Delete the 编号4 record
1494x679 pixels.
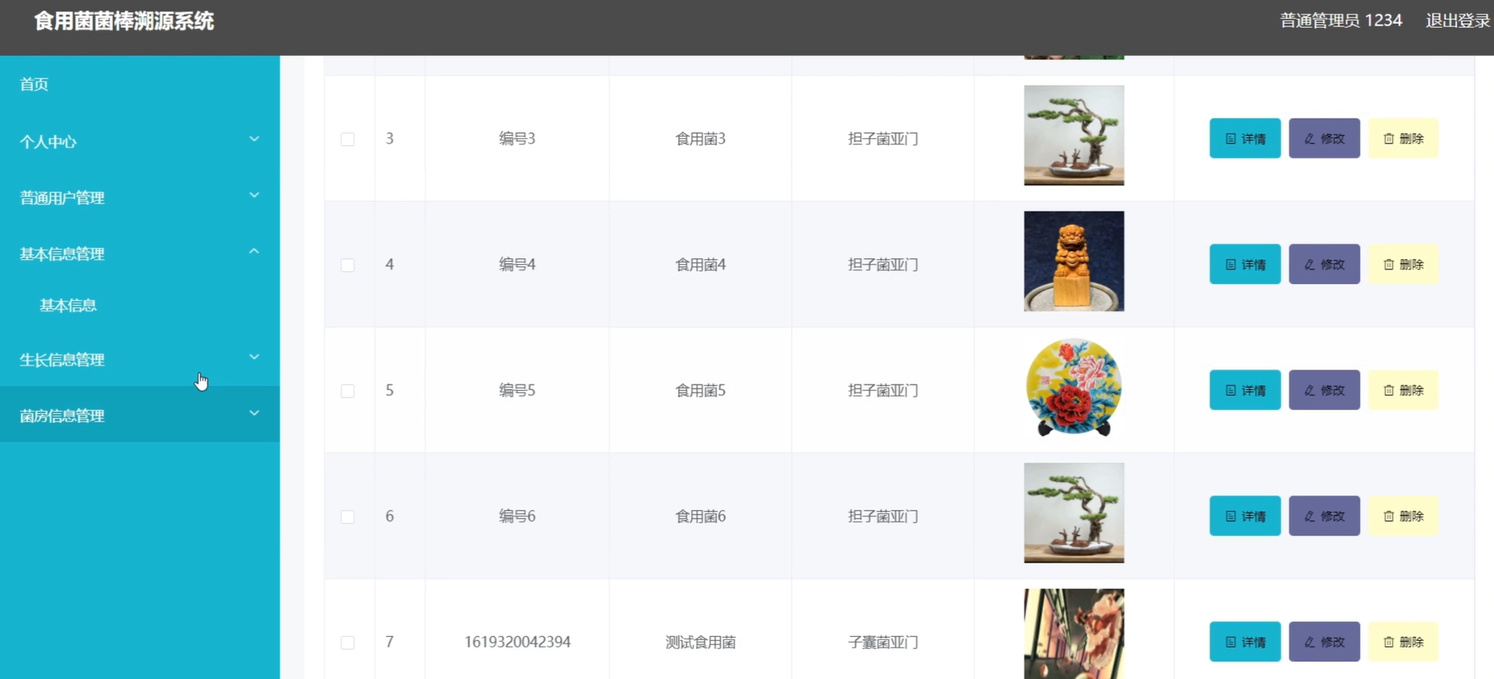pyautogui.click(x=1403, y=264)
